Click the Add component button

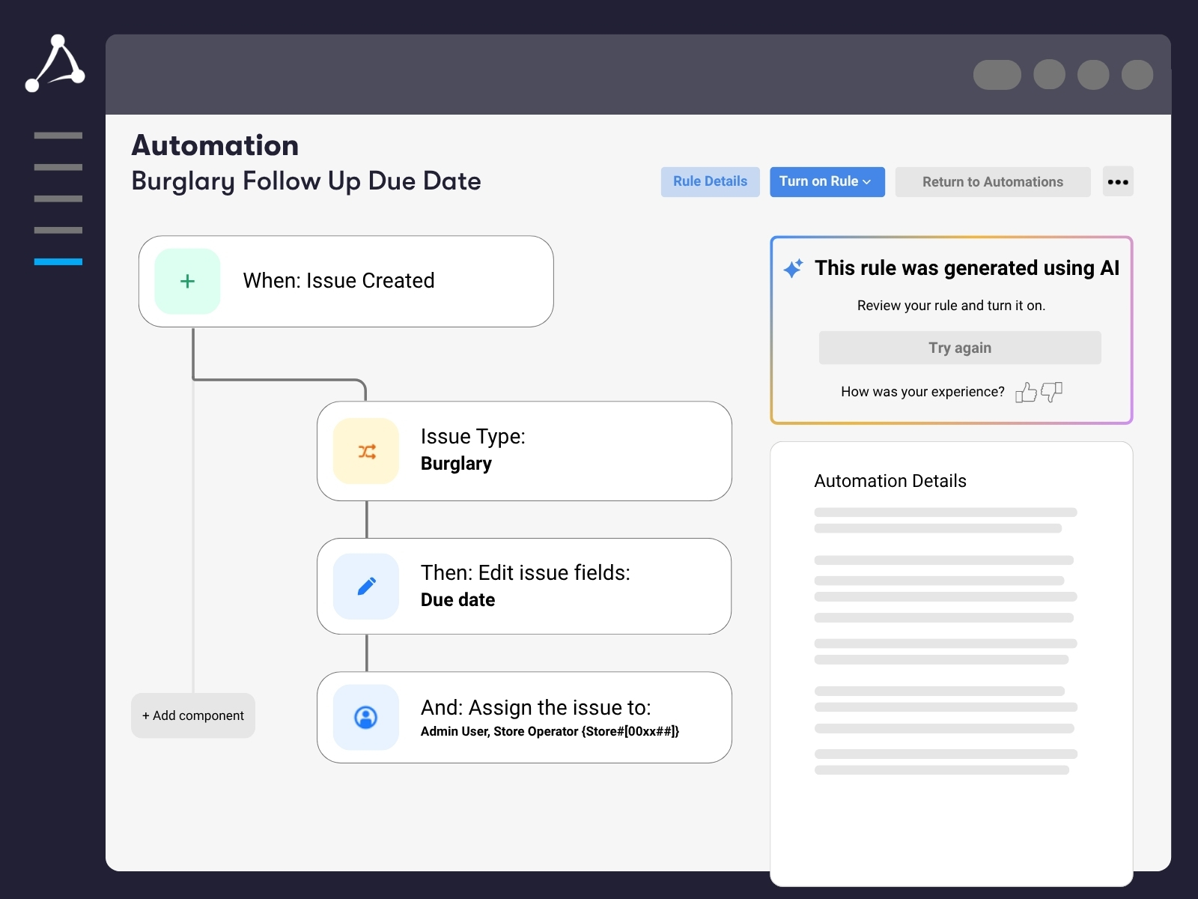193,715
